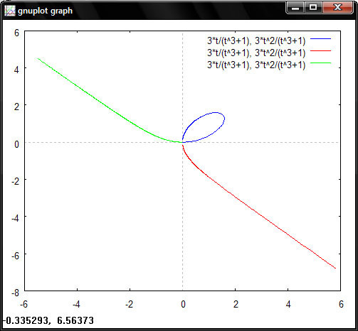Click the x-axis label 4
Viewport: 358px width, 331px height.
click(x=288, y=304)
